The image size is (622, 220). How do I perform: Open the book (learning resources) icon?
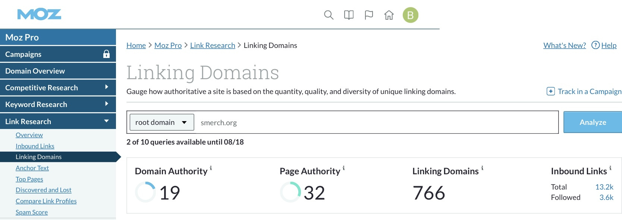click(x=349, y=15)
